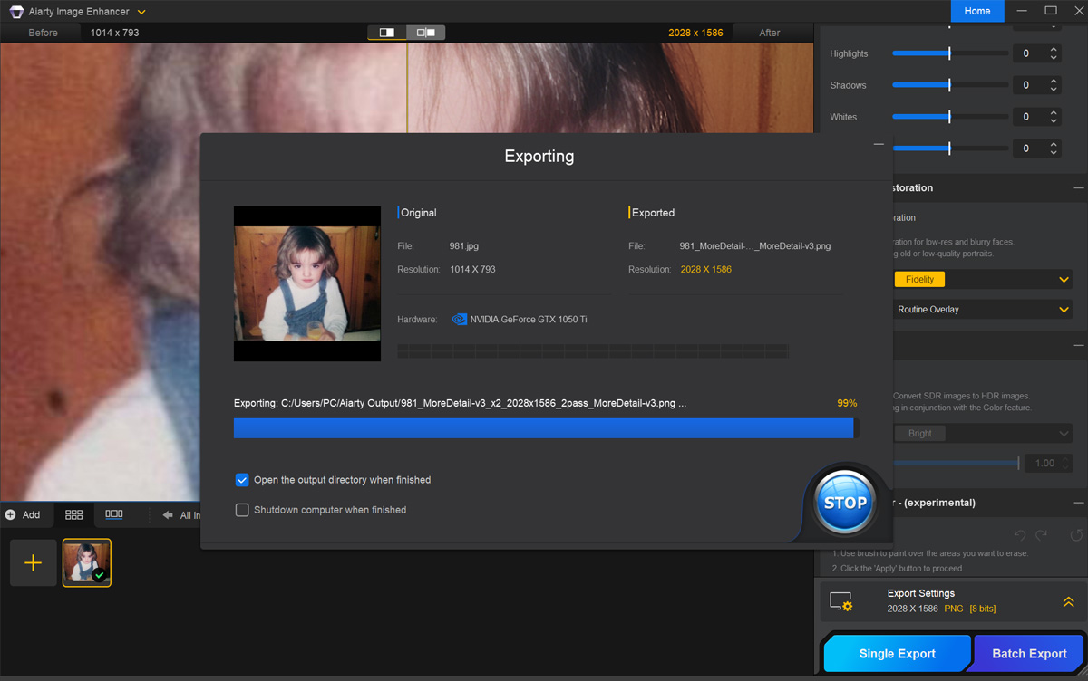Click the undo arrow in eraser panel
The height and width of the screenshot is (681, 1088).
[x=1020, y=535]
